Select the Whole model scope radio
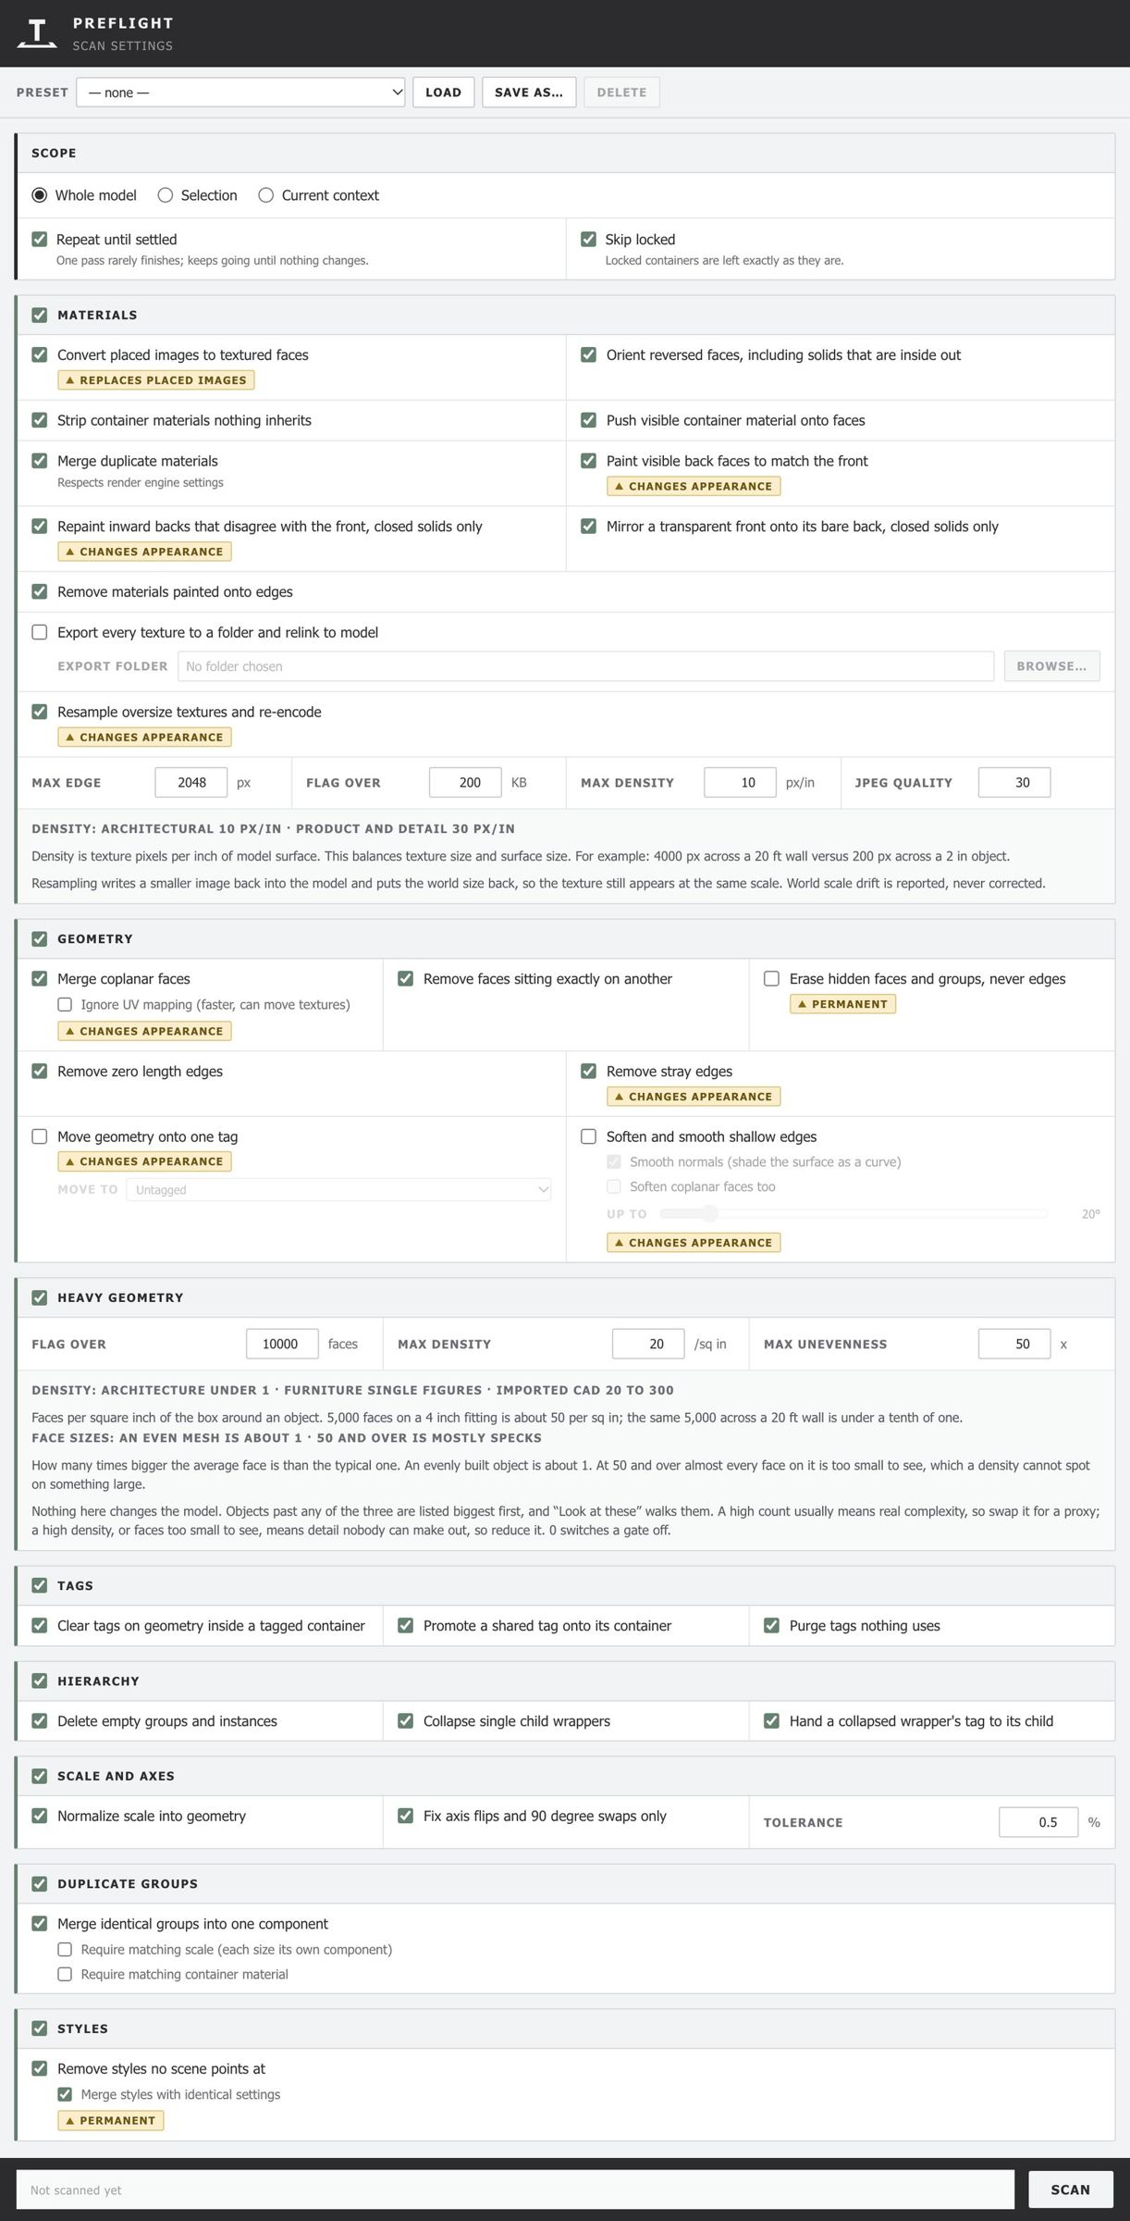1130x2221 pixels. (x=39, y=195)
